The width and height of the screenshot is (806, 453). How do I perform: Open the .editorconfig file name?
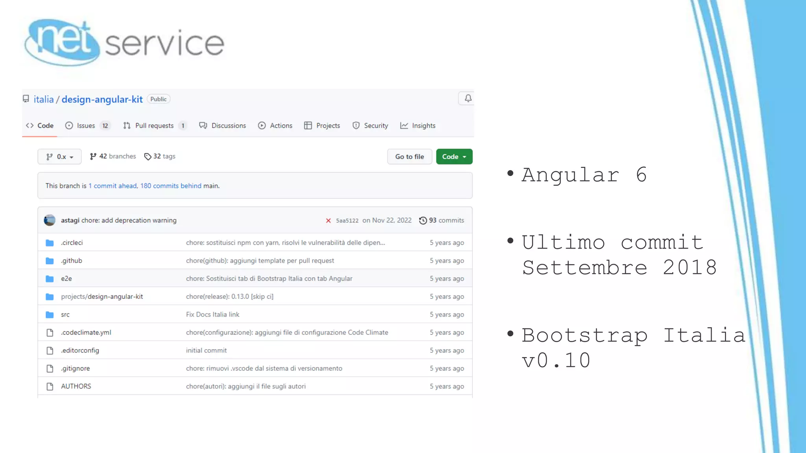pyautogui.click(x=80, y=350)
